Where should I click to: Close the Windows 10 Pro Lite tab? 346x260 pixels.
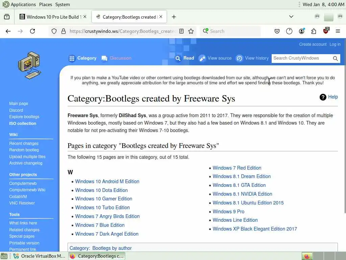[85, 17]
